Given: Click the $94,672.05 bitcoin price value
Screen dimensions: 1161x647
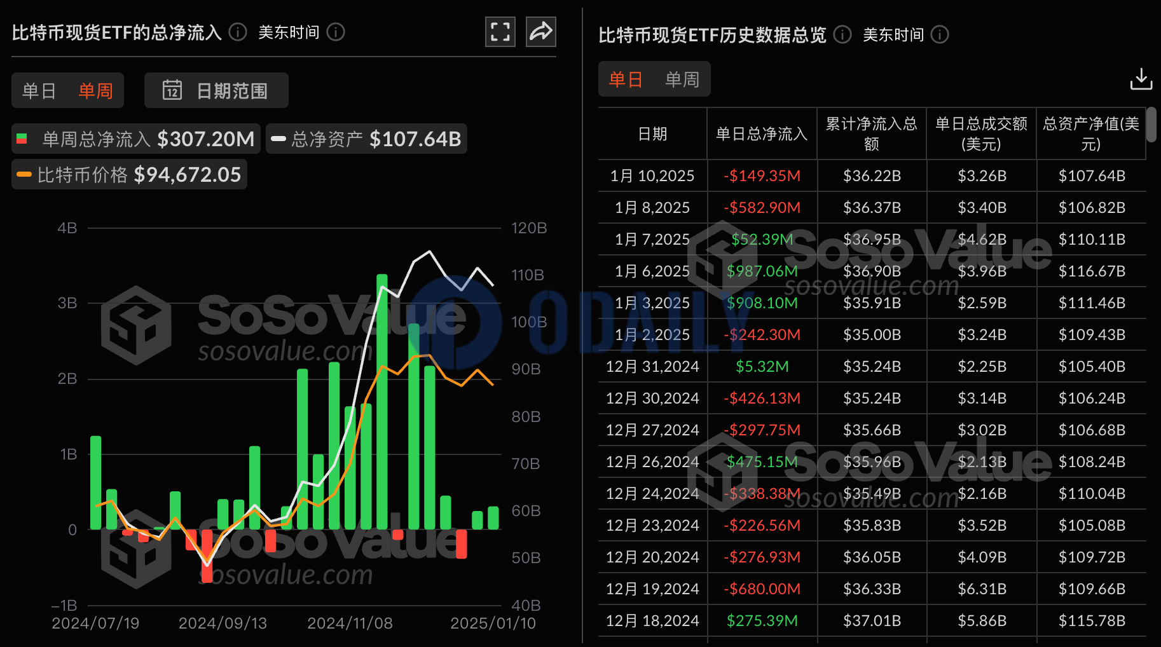Looking at the screenshot, I should coord(188,174).
